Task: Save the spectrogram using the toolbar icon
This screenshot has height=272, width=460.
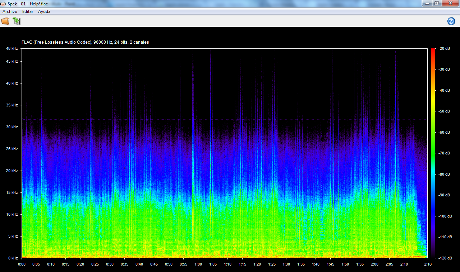Action: pos(17,21)
